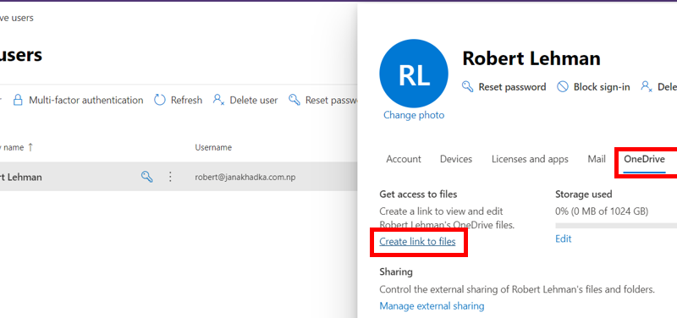Open the three-dots menu in Robert Lehman's row

coord(170,177)
